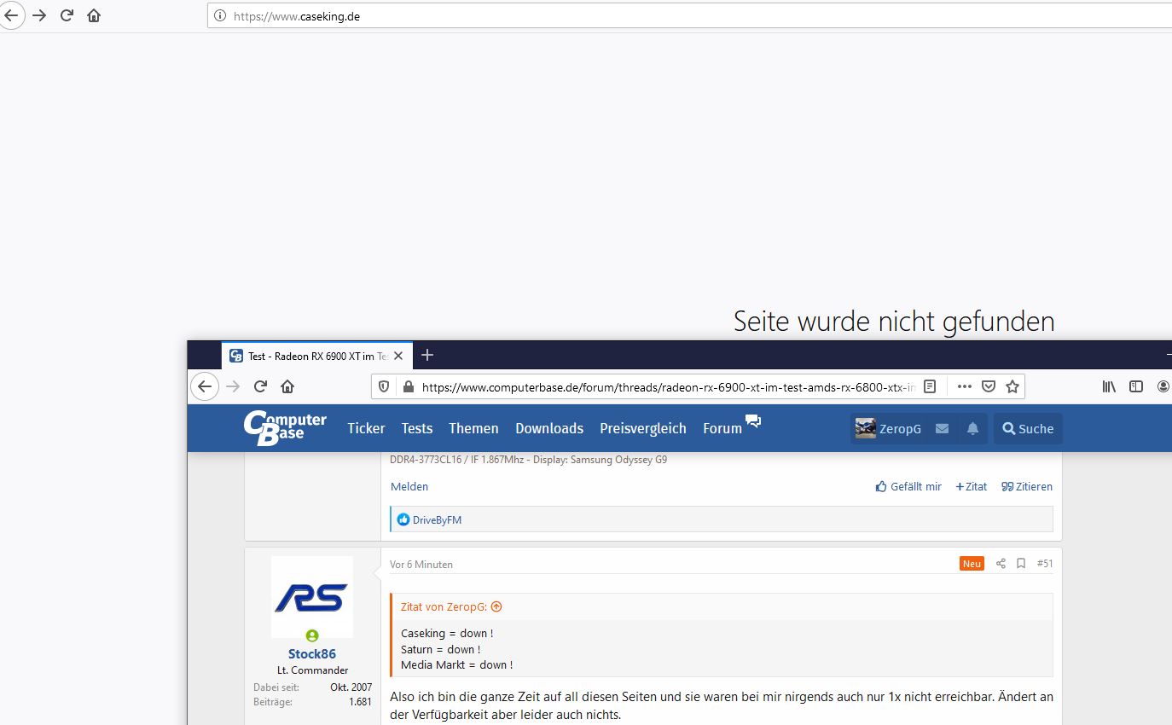
Task: Close the Radeon RX 6900 XT tab
Action: tap(398, 356)
